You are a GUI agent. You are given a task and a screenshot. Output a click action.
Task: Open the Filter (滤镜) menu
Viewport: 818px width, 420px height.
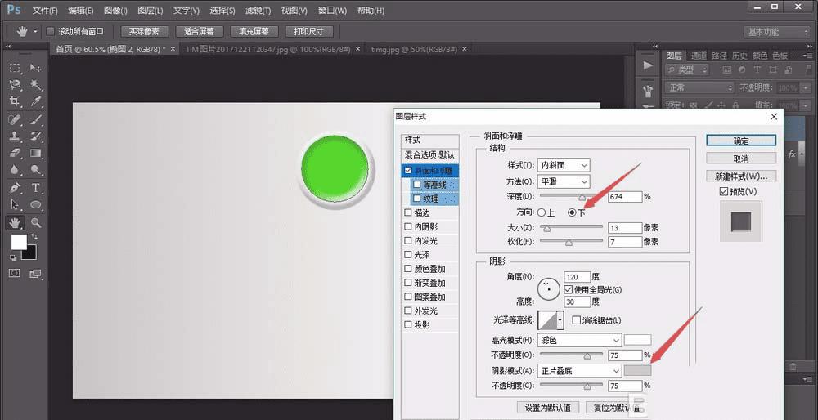[x=258, y=11]
